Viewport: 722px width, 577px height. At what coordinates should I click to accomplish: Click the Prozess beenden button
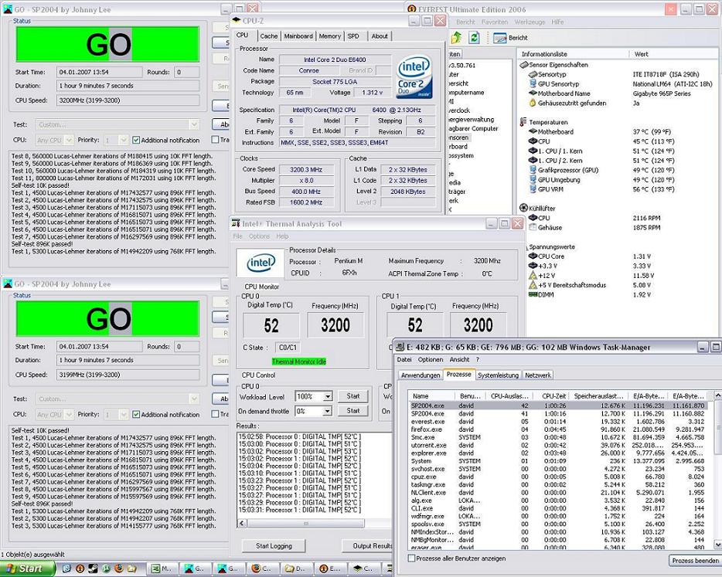(695, 561)
